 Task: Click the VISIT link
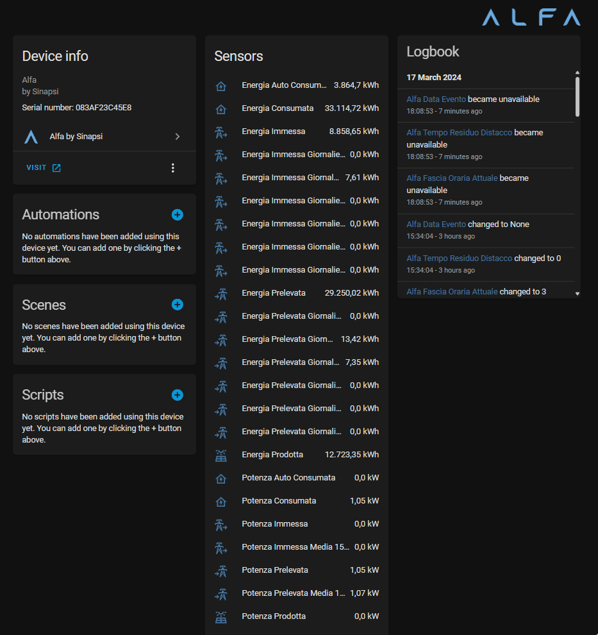click(x=44, y=167)
